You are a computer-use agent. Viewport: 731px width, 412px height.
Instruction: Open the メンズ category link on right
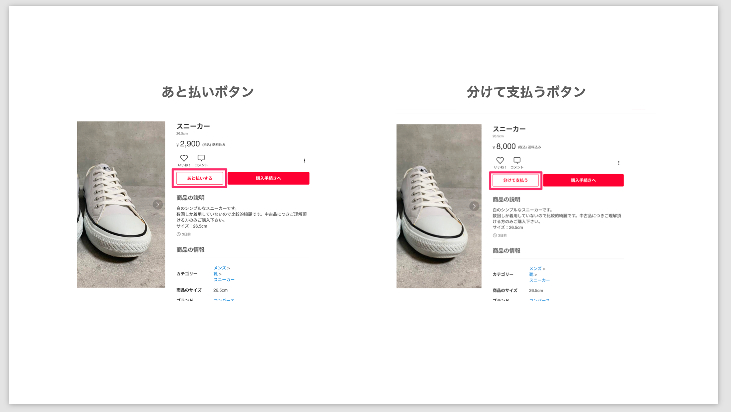(x=535, y=269)
